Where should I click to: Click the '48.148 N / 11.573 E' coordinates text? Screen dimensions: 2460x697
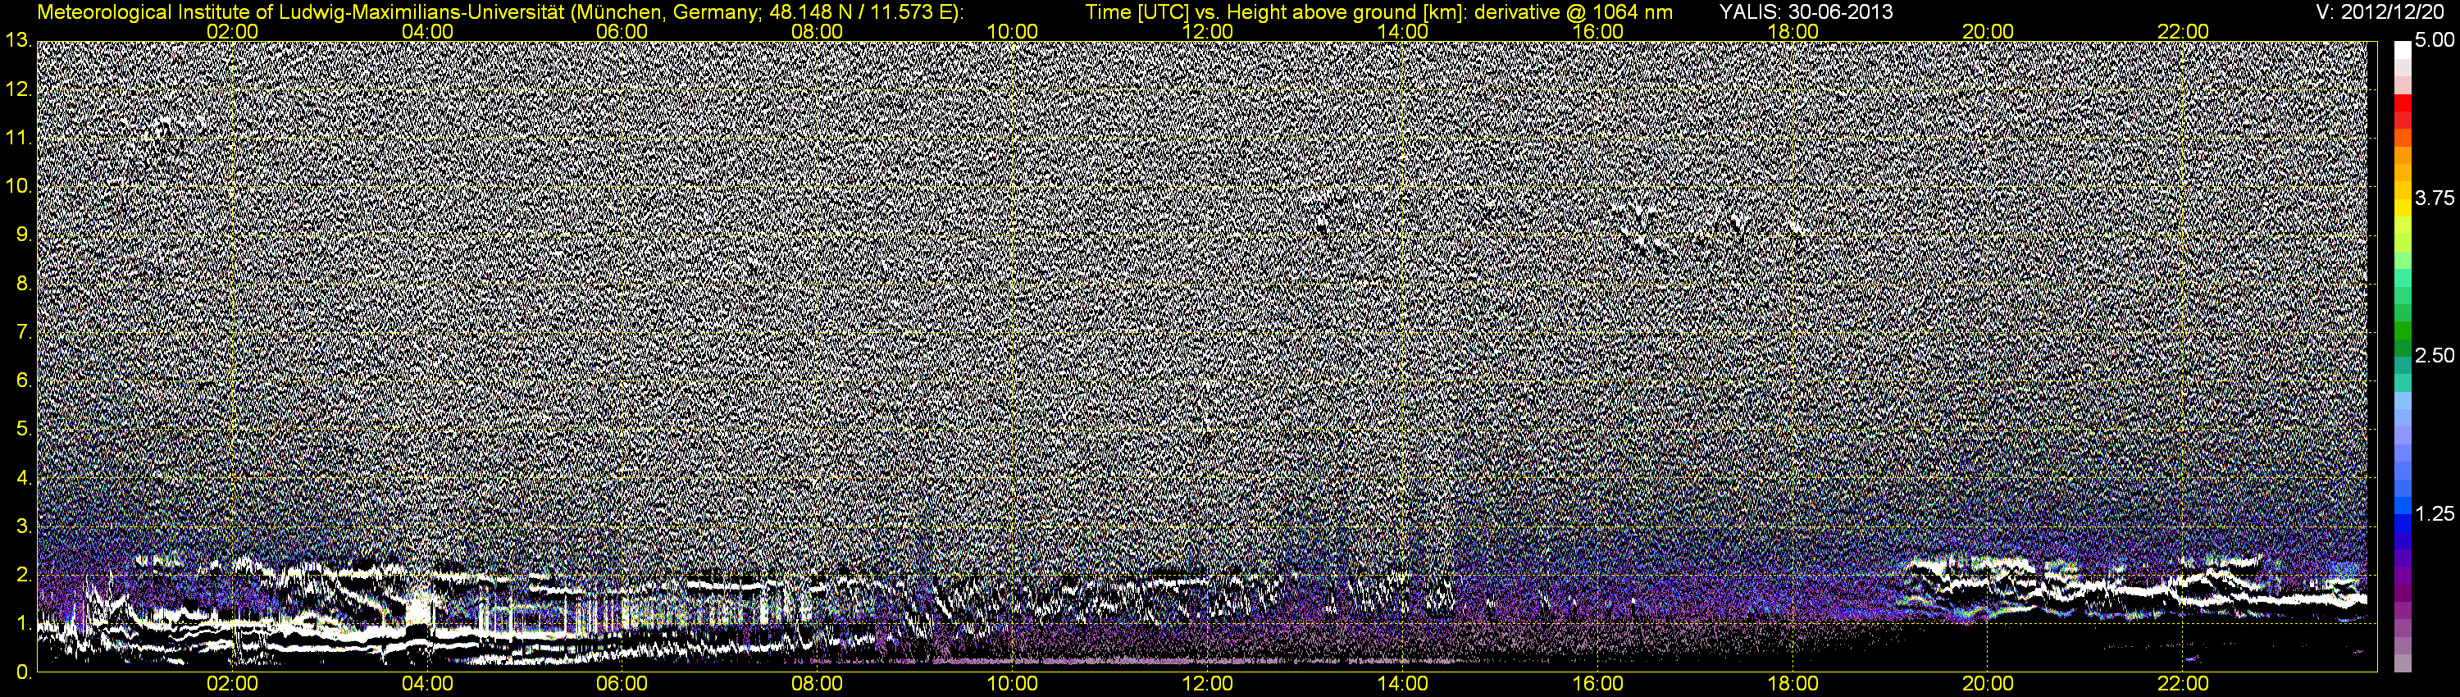tap(859, 12)
